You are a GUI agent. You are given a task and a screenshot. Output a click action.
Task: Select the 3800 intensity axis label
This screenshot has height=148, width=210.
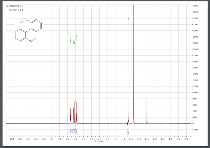[195, 6]
